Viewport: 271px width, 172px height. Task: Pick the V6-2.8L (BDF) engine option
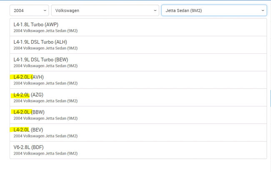[138, 150]
